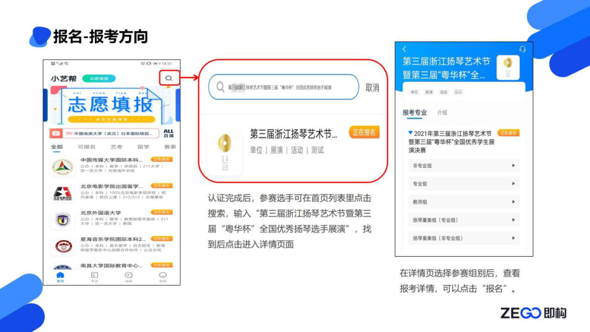Tap the 北京外国语大学 school crest

point(63,220)
